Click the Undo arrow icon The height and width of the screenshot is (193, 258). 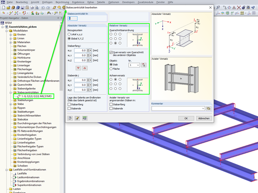coord(43,7)
